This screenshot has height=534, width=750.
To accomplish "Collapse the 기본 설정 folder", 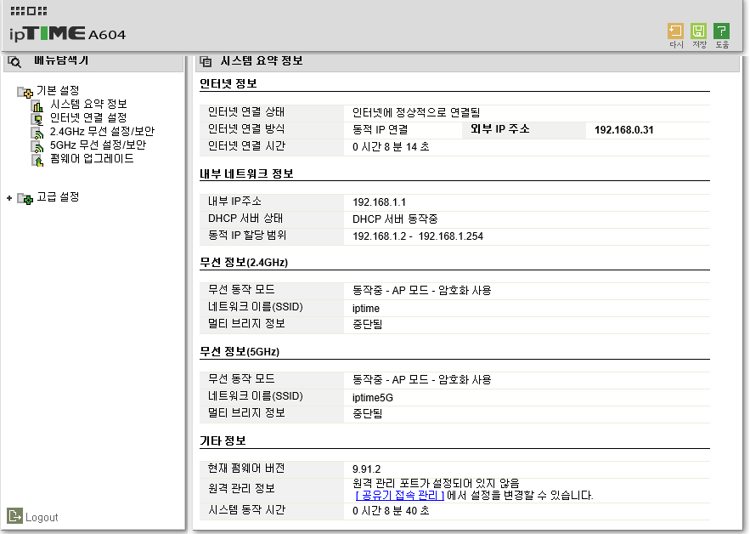I will click(x=25, y=92).
